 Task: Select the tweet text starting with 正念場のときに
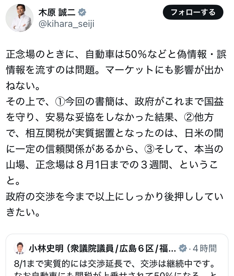tap(115, 55)
